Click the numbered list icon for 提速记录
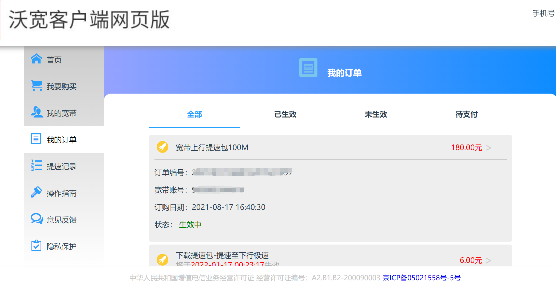The image size is (556, 288). point(36,165)
